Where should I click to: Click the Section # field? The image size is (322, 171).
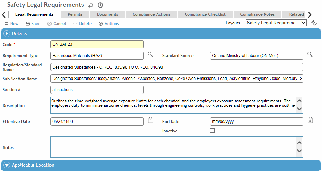coord(97,90)
